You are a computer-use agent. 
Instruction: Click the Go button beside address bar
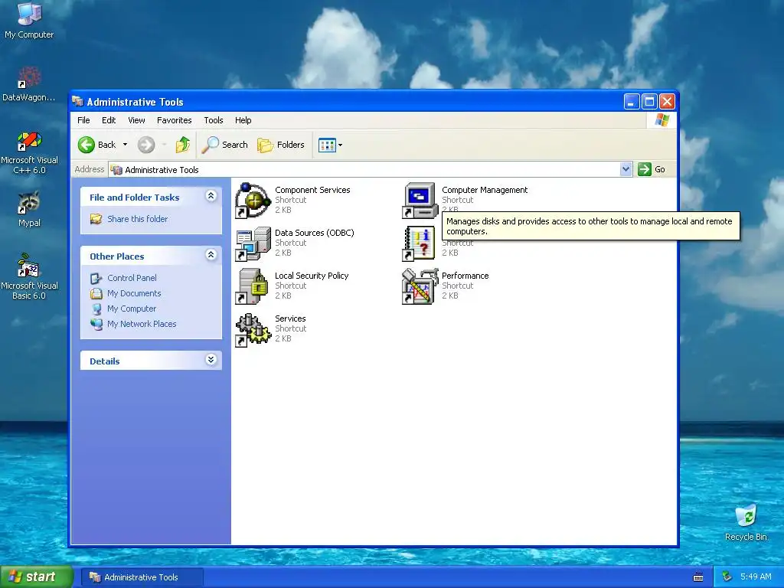pyautogui.click(x=652, y=169)
